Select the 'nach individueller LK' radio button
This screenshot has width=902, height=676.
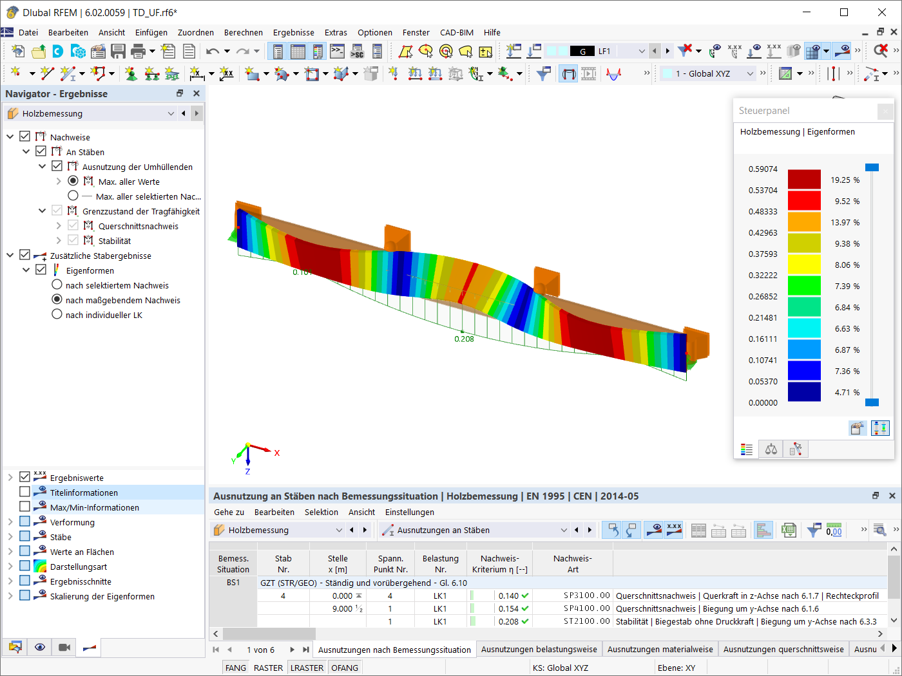[57, 314]
